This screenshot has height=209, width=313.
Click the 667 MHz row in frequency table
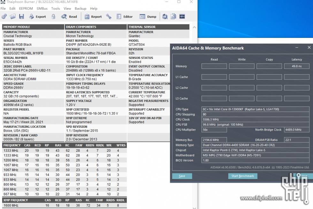click(x=64, y=194)
